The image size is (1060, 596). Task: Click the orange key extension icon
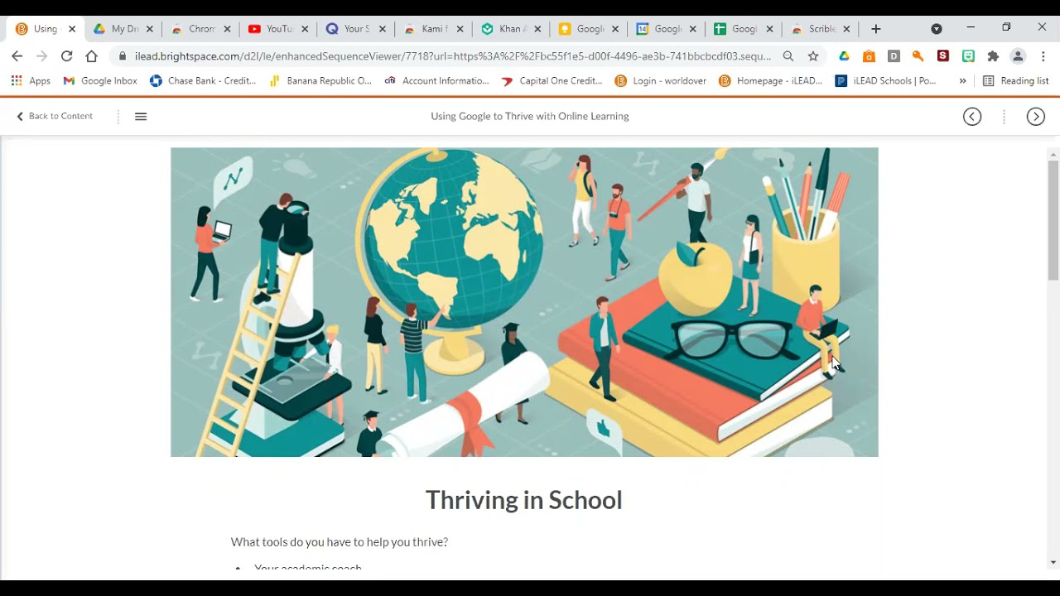pos(918,56)
